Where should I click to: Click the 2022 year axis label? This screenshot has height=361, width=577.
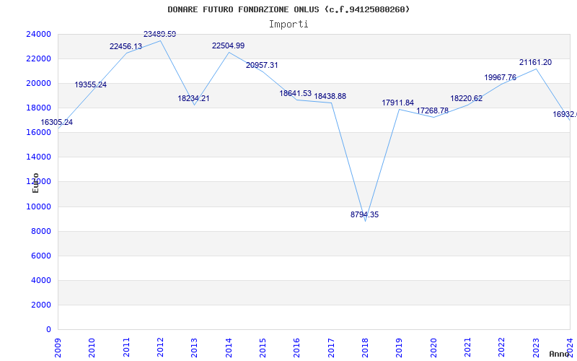pyautogui.click(x=501, y=347)
